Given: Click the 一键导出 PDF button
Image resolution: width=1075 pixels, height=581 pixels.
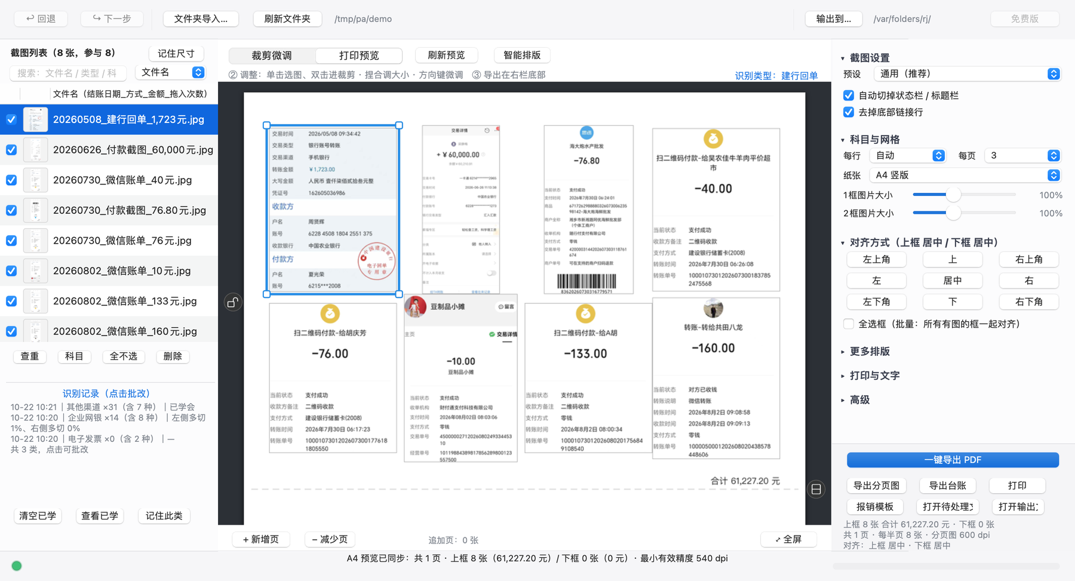Looking at the screenshot, I should (x=953, y=460).
